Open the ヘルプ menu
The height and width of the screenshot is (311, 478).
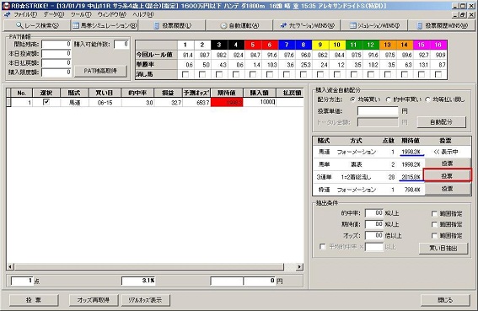click(143, 14)
